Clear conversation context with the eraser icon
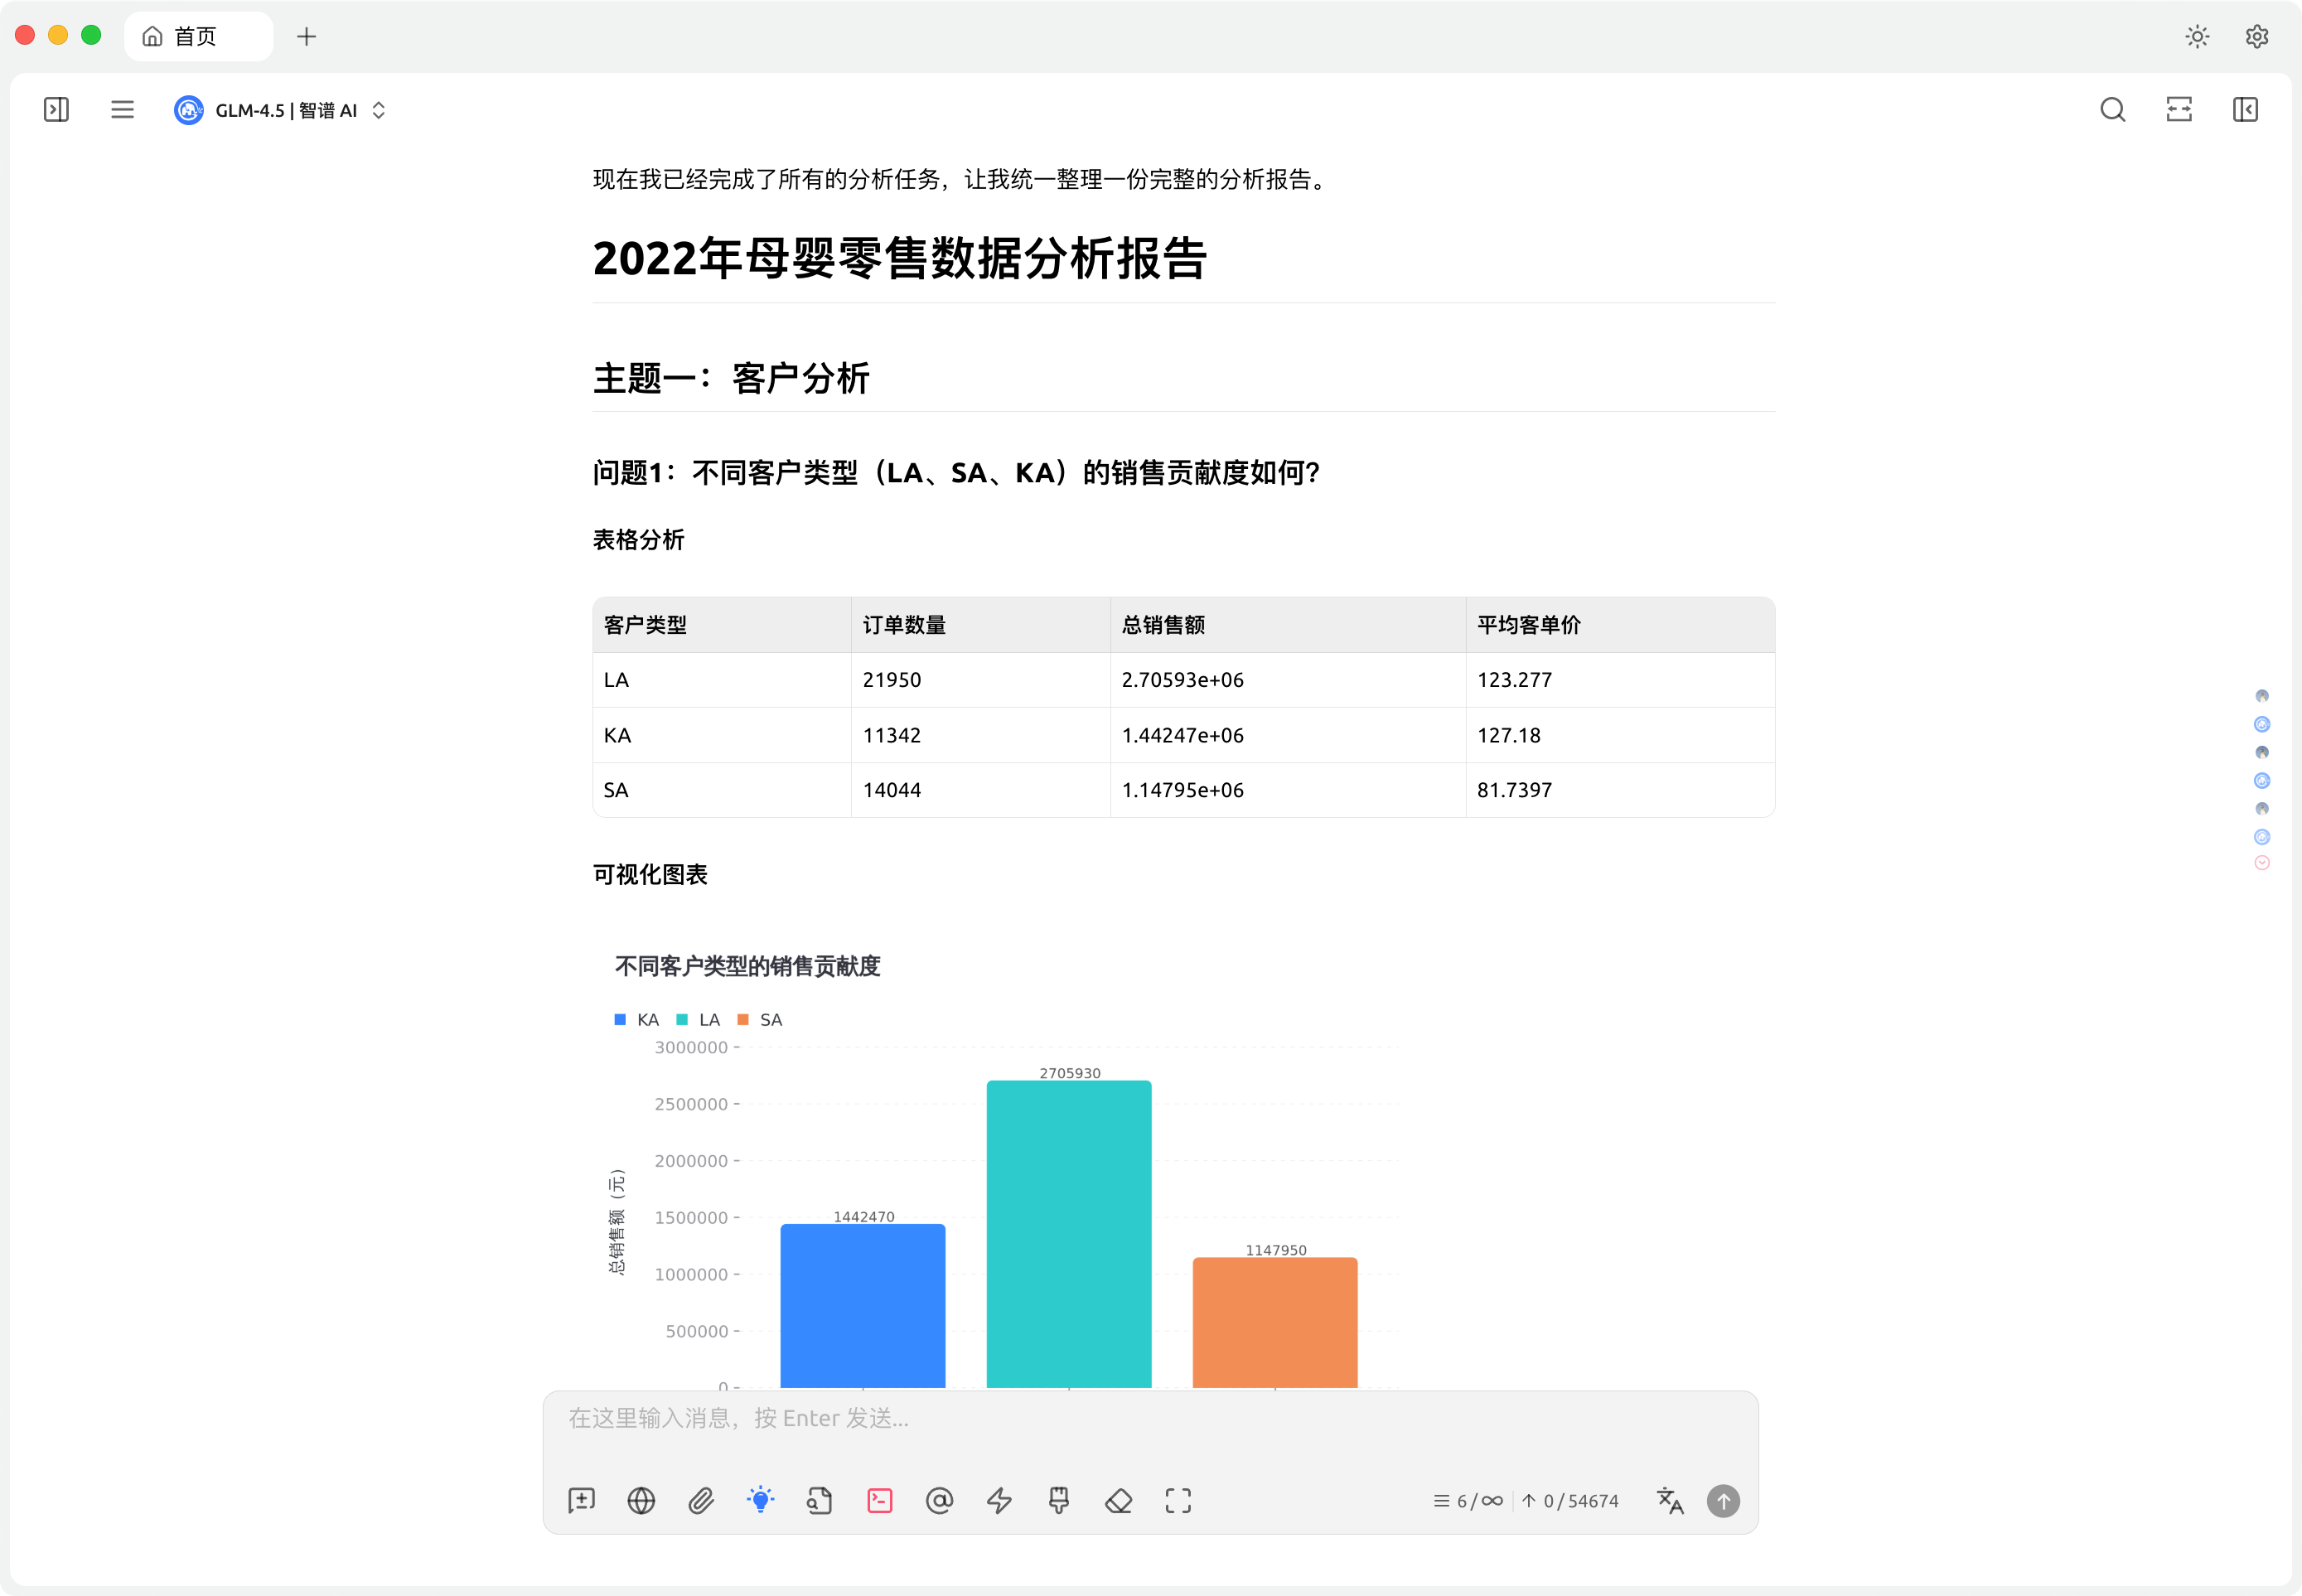 point(1118,1500)
